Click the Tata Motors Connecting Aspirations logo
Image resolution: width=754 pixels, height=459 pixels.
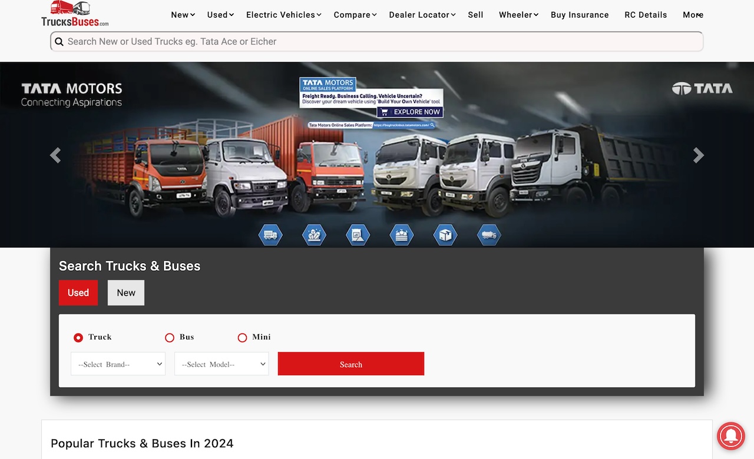[x=71, y=95]
